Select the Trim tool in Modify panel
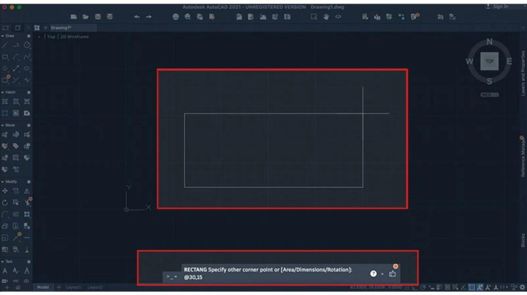 click(x=27, y=203)
